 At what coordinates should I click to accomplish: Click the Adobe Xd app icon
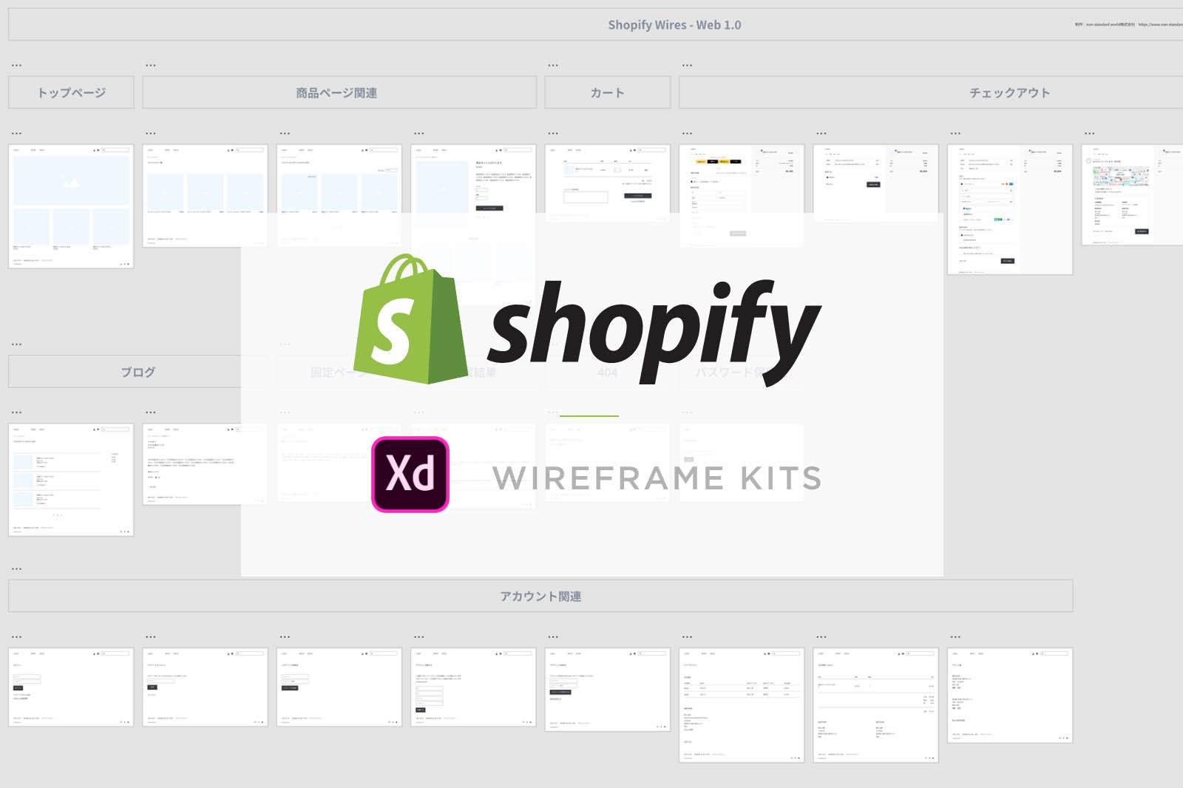[x=410, y=474]
